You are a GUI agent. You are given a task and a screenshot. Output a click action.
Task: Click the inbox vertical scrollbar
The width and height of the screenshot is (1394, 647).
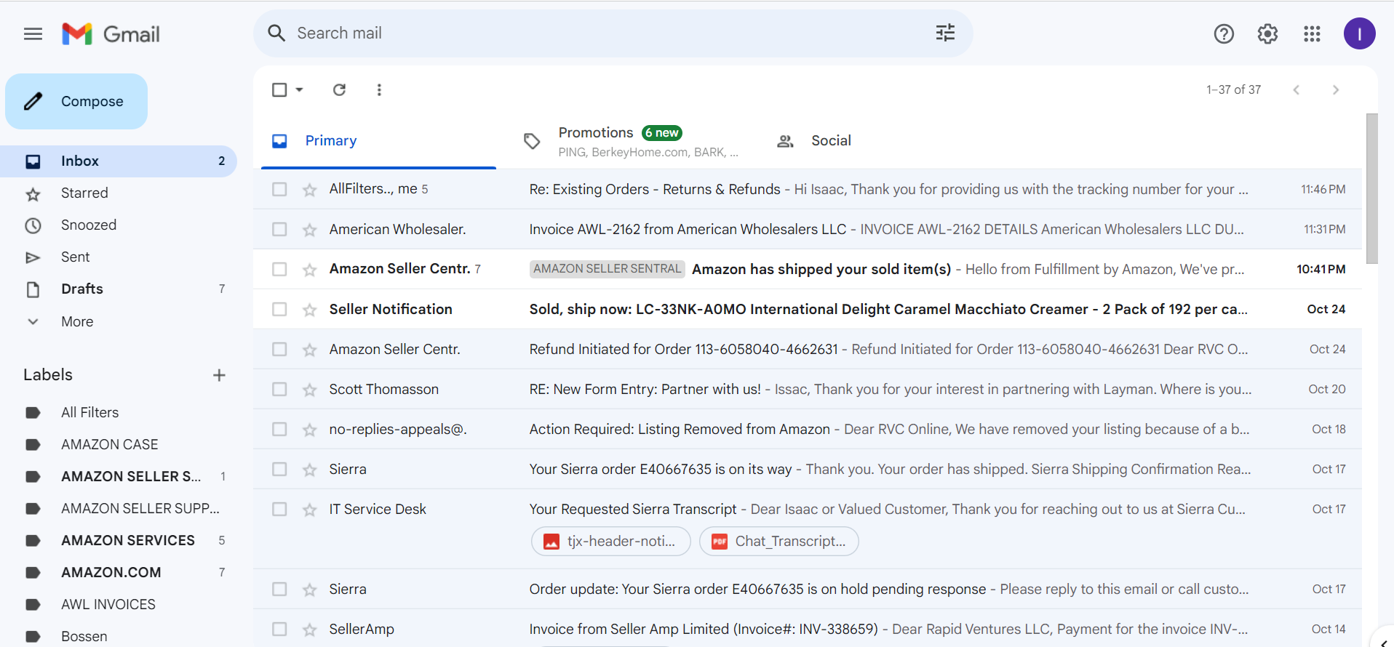(x=1371, y=189)
